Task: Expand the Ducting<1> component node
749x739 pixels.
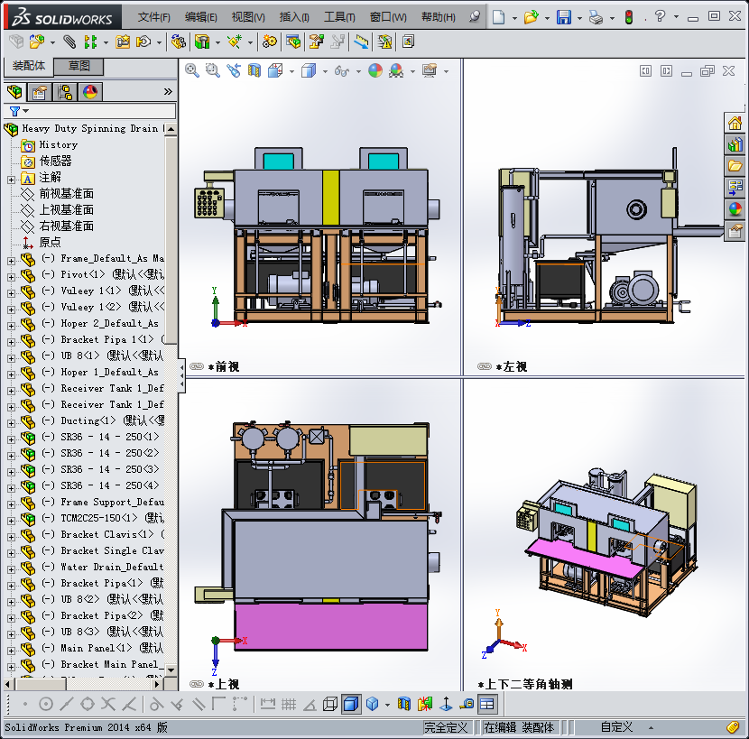Action: tap(11, 423)
